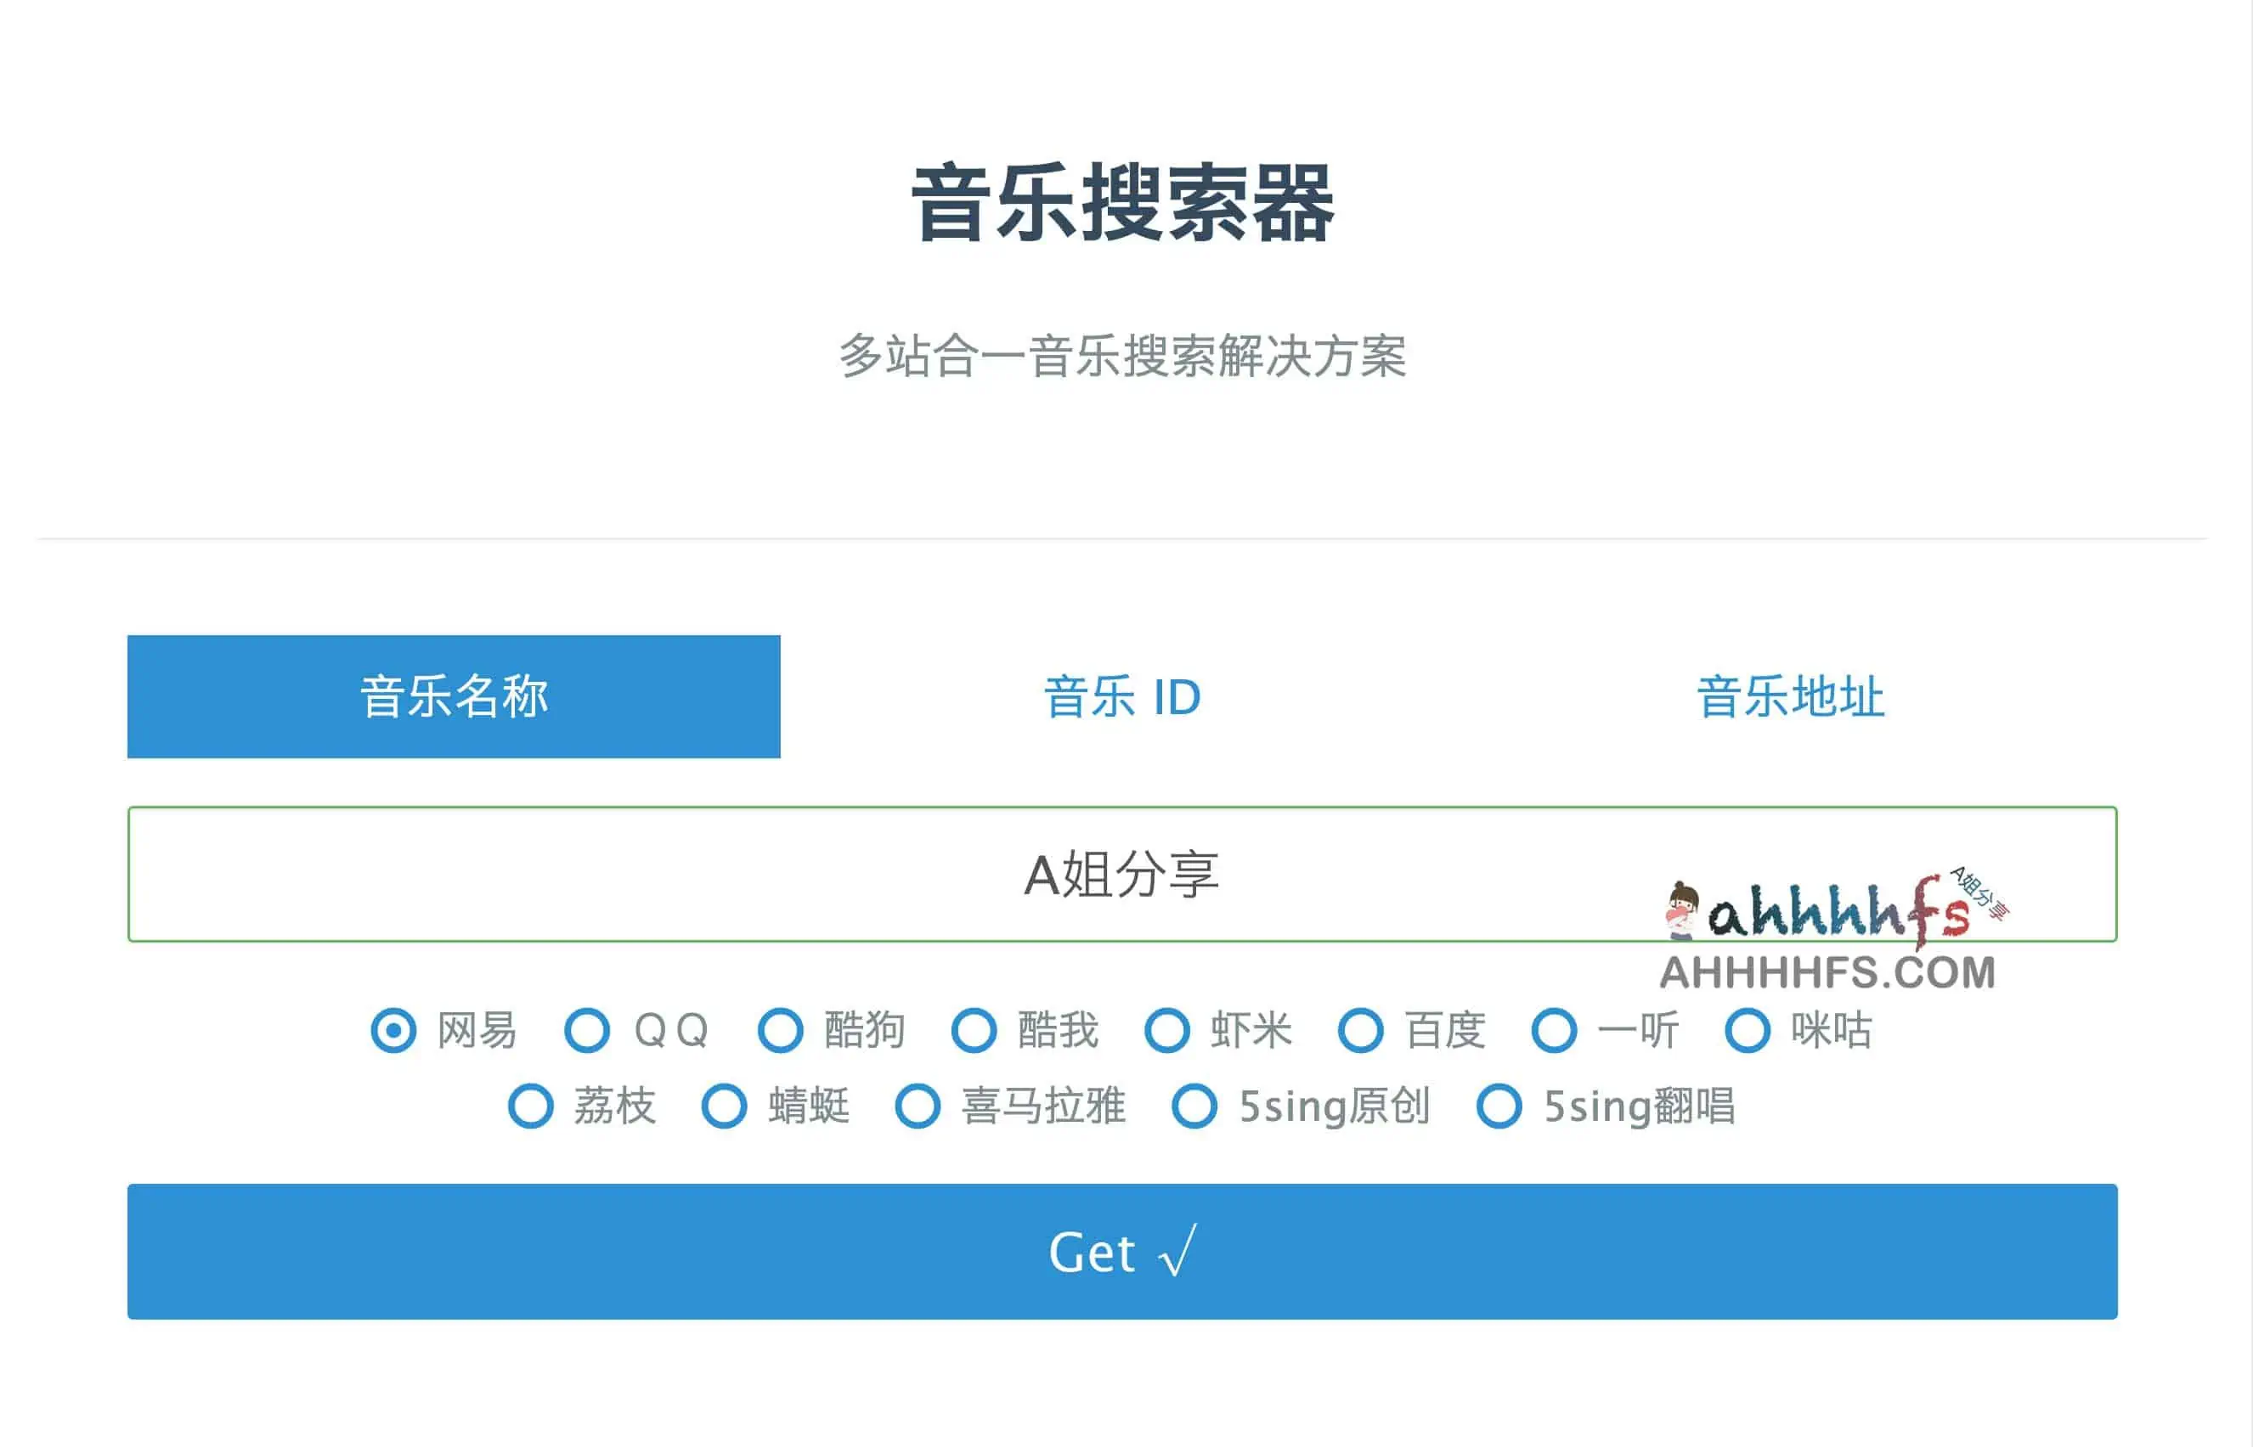Screen dimensions: 2253x1447
Task: Choose the 一听 radio button
Action: tap(1556, 1031)
